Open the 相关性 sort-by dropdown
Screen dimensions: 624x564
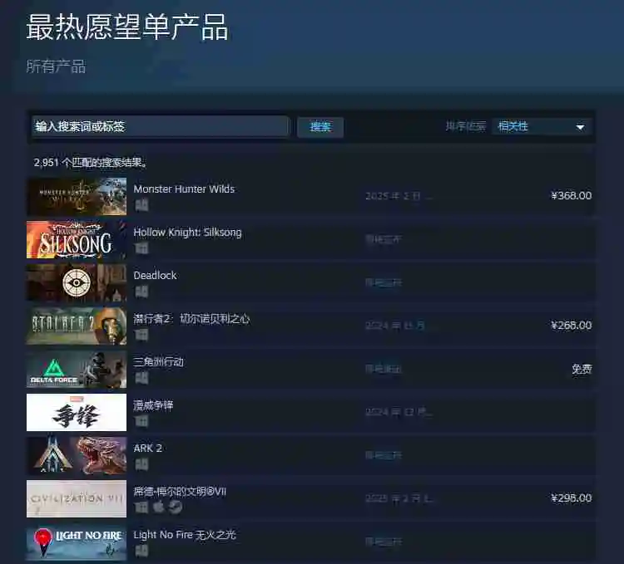(x=542, y=127)
